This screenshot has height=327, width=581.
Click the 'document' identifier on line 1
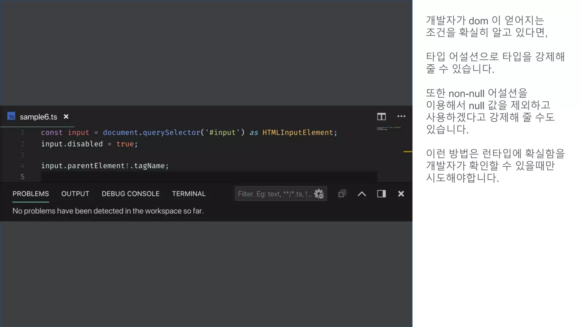click(120, 132)
